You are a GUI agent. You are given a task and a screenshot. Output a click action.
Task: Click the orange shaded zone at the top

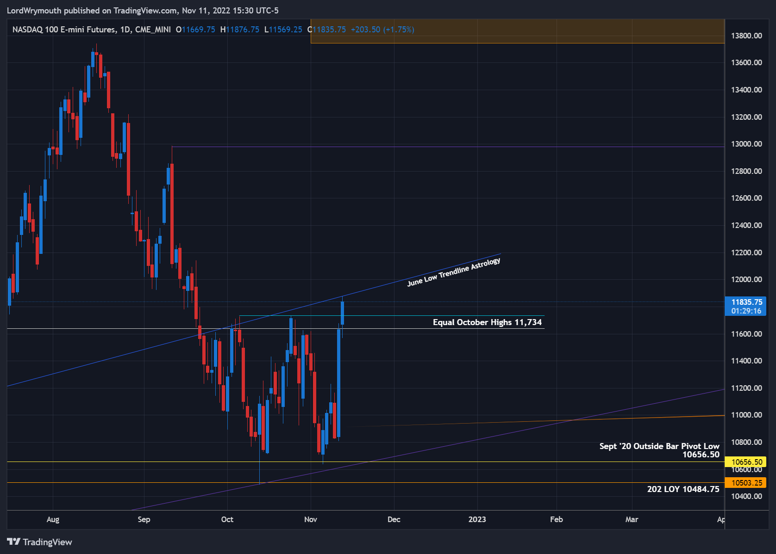518,31
